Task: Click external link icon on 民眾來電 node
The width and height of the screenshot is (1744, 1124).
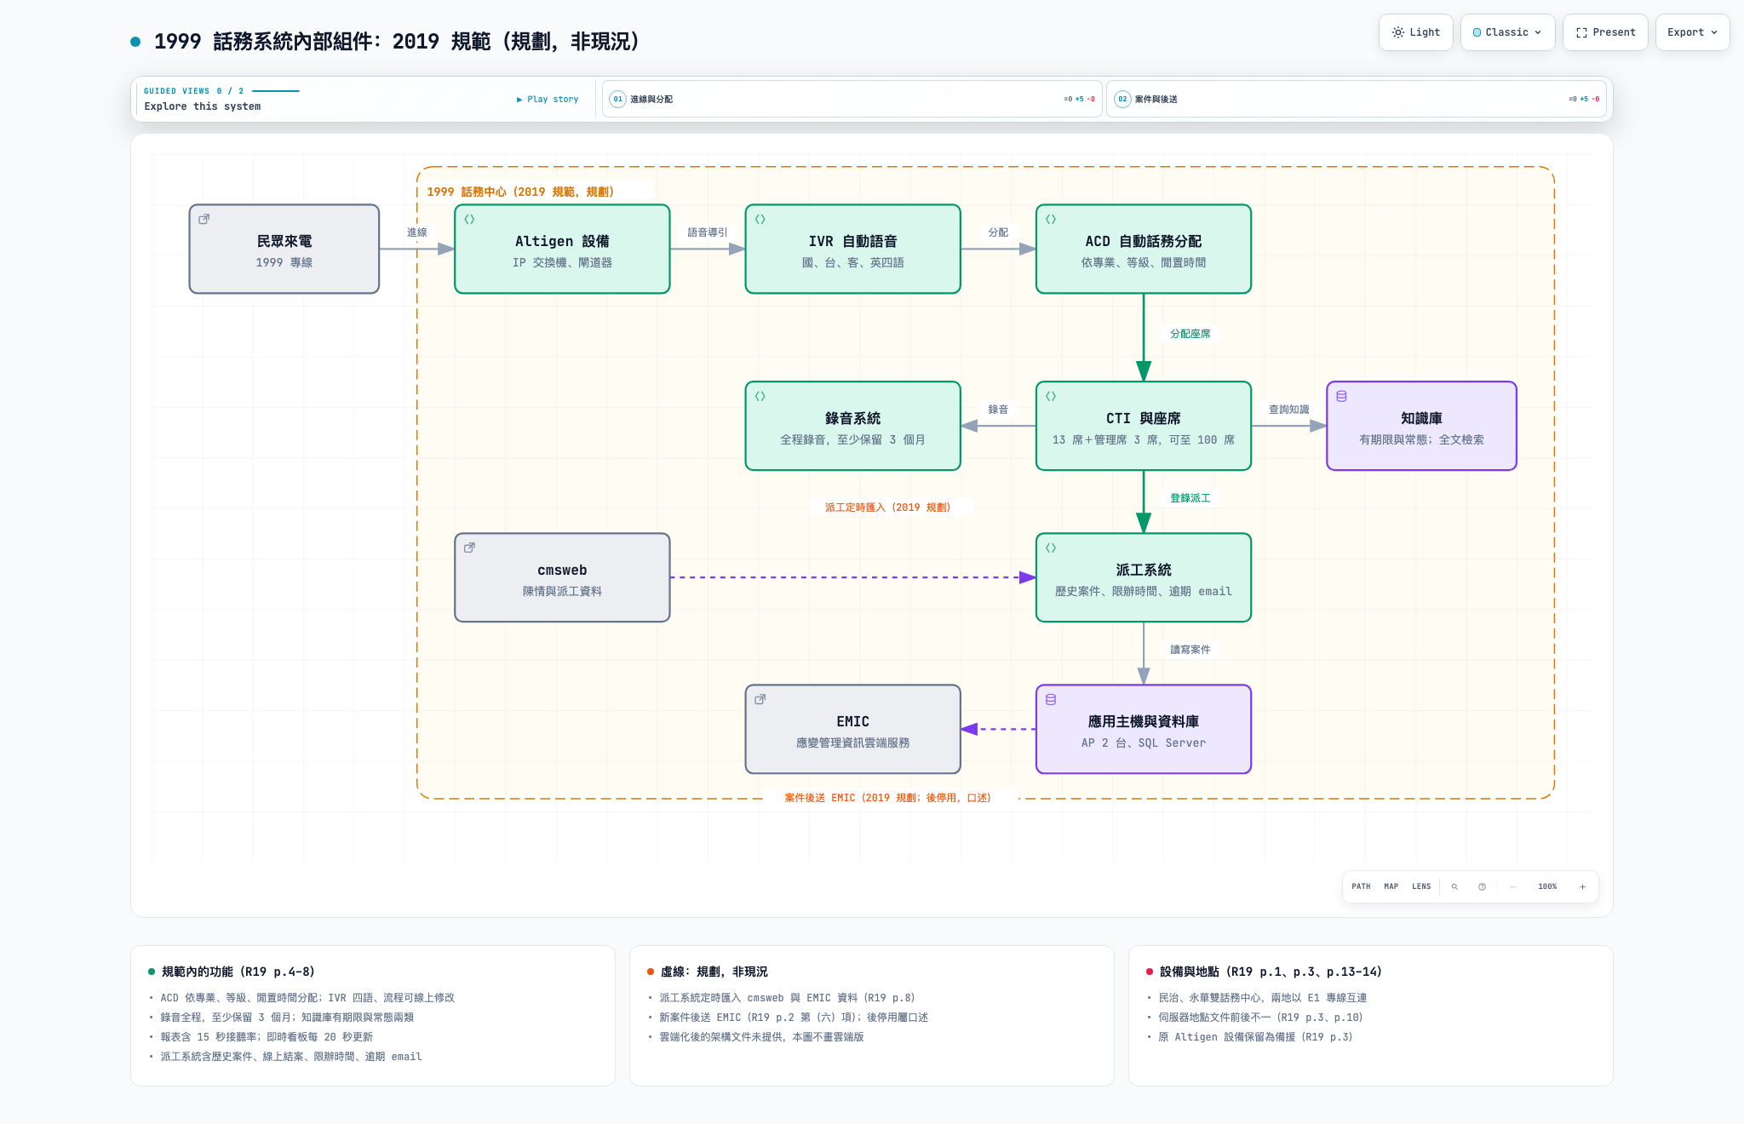Action: tap(204, 219)
